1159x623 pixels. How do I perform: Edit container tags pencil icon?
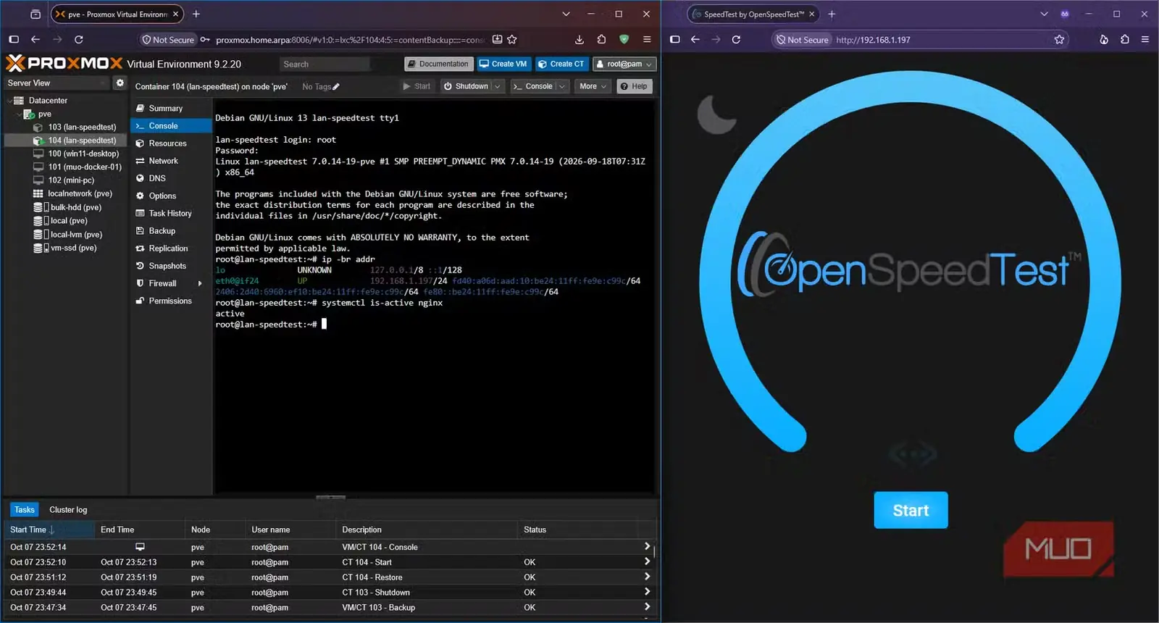(336, 87)
